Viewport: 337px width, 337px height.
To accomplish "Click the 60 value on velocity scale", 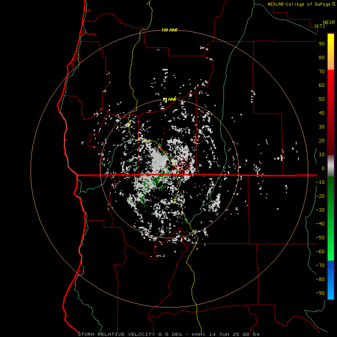I will click(x=322, y=85).
